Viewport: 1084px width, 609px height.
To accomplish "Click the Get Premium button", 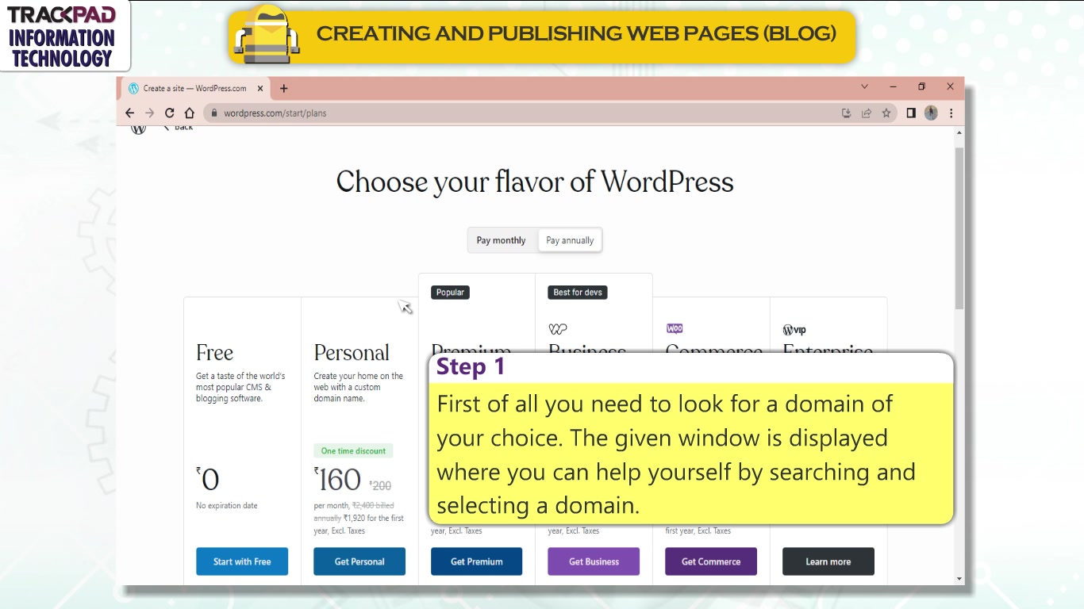I will pos(476,561).
